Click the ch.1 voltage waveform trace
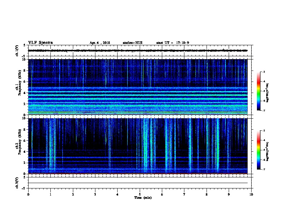 (138, 51)
